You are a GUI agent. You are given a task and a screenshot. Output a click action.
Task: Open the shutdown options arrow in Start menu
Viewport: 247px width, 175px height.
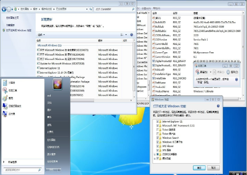tap(59, 170)
